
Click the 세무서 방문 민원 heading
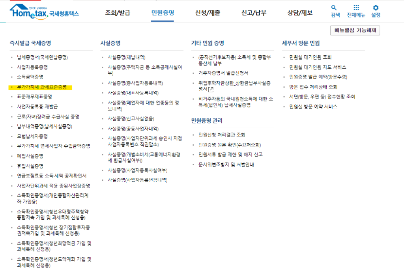(x=301, y=43)
